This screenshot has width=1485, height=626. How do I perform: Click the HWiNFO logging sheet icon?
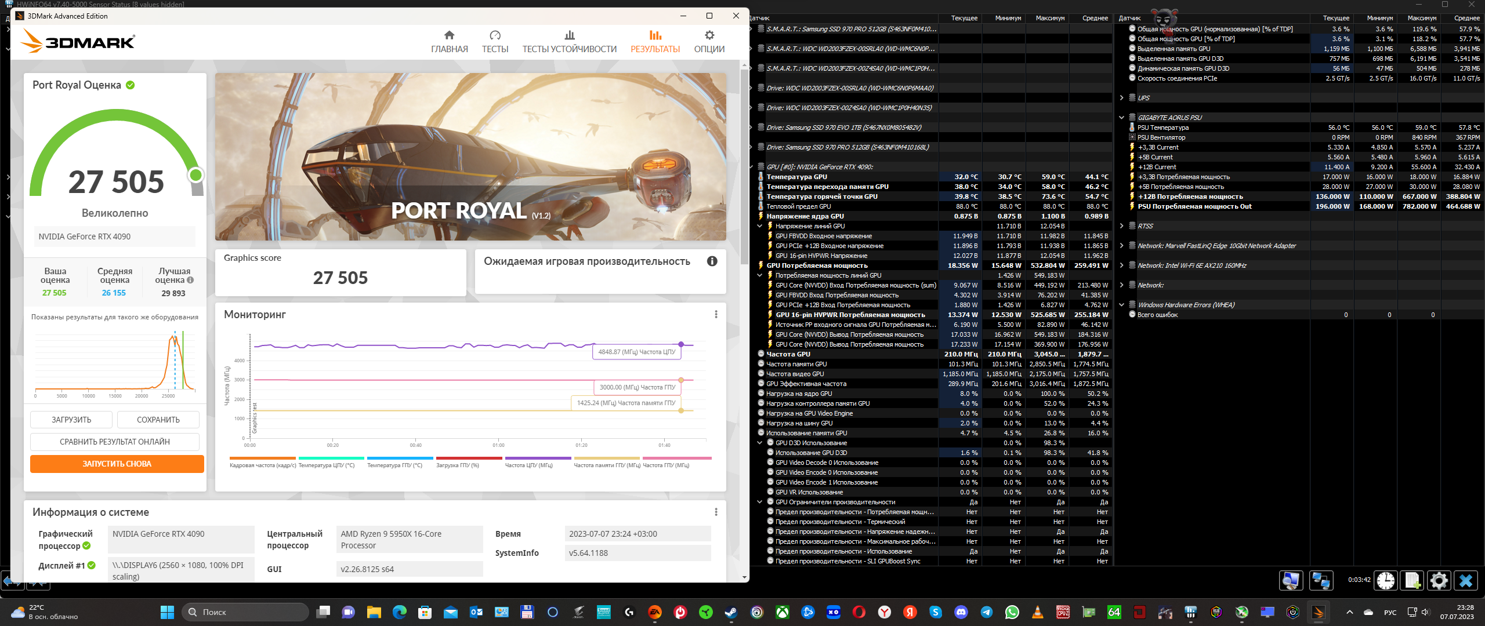(1412, 580)
